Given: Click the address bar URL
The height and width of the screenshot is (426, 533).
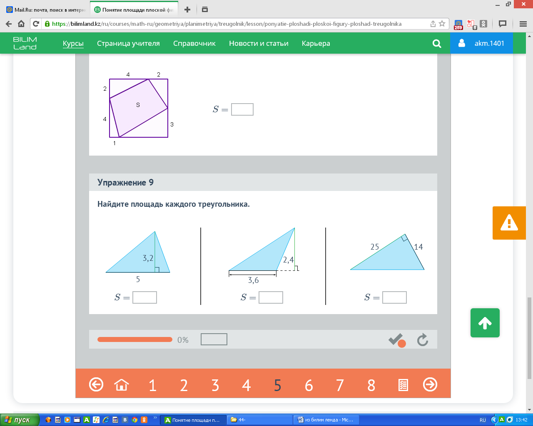Looking at the screenshot, I should click(227, 24).
